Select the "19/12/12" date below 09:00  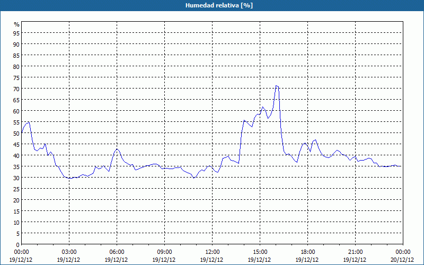(164, 260)
